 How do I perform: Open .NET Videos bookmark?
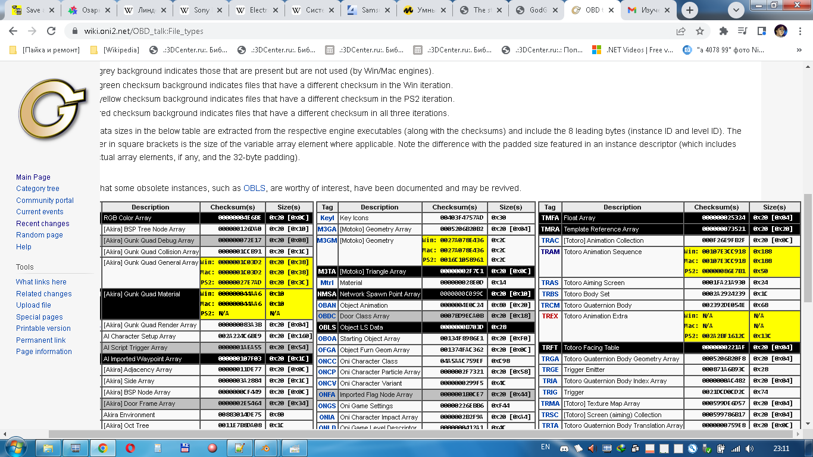coord(633,50)
